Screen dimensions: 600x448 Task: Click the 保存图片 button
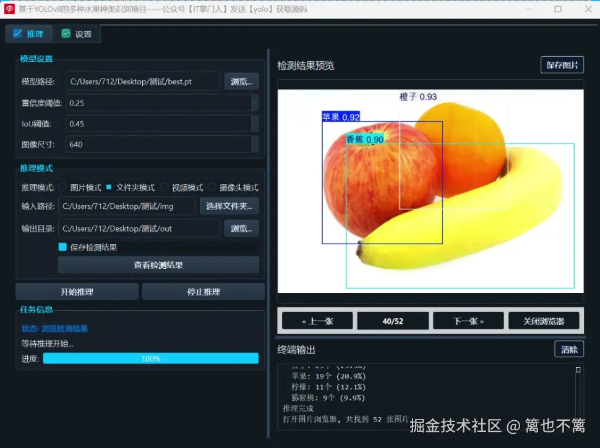tap(562, 65)
